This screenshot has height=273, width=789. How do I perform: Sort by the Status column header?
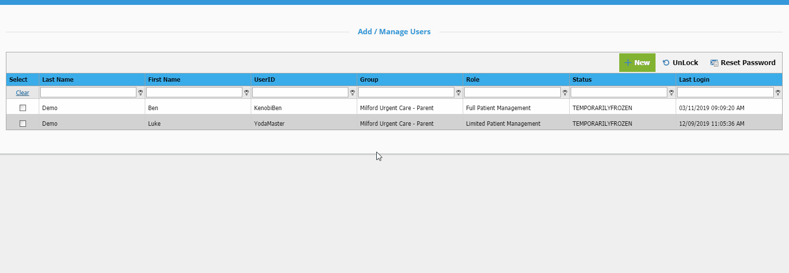tap(582, 79)
